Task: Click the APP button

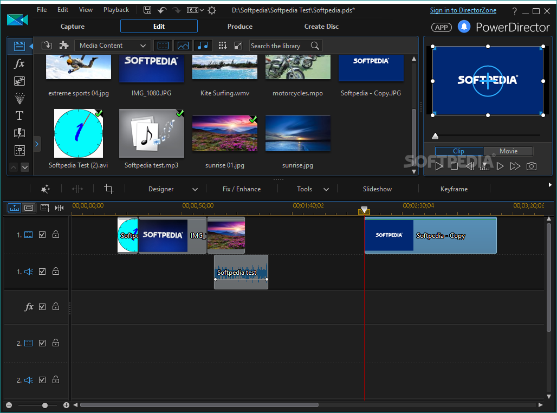Action: click(441, 27)
